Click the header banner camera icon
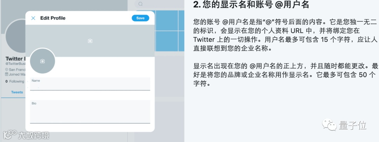This screenshot has width=379, height=142. (90, 41)
